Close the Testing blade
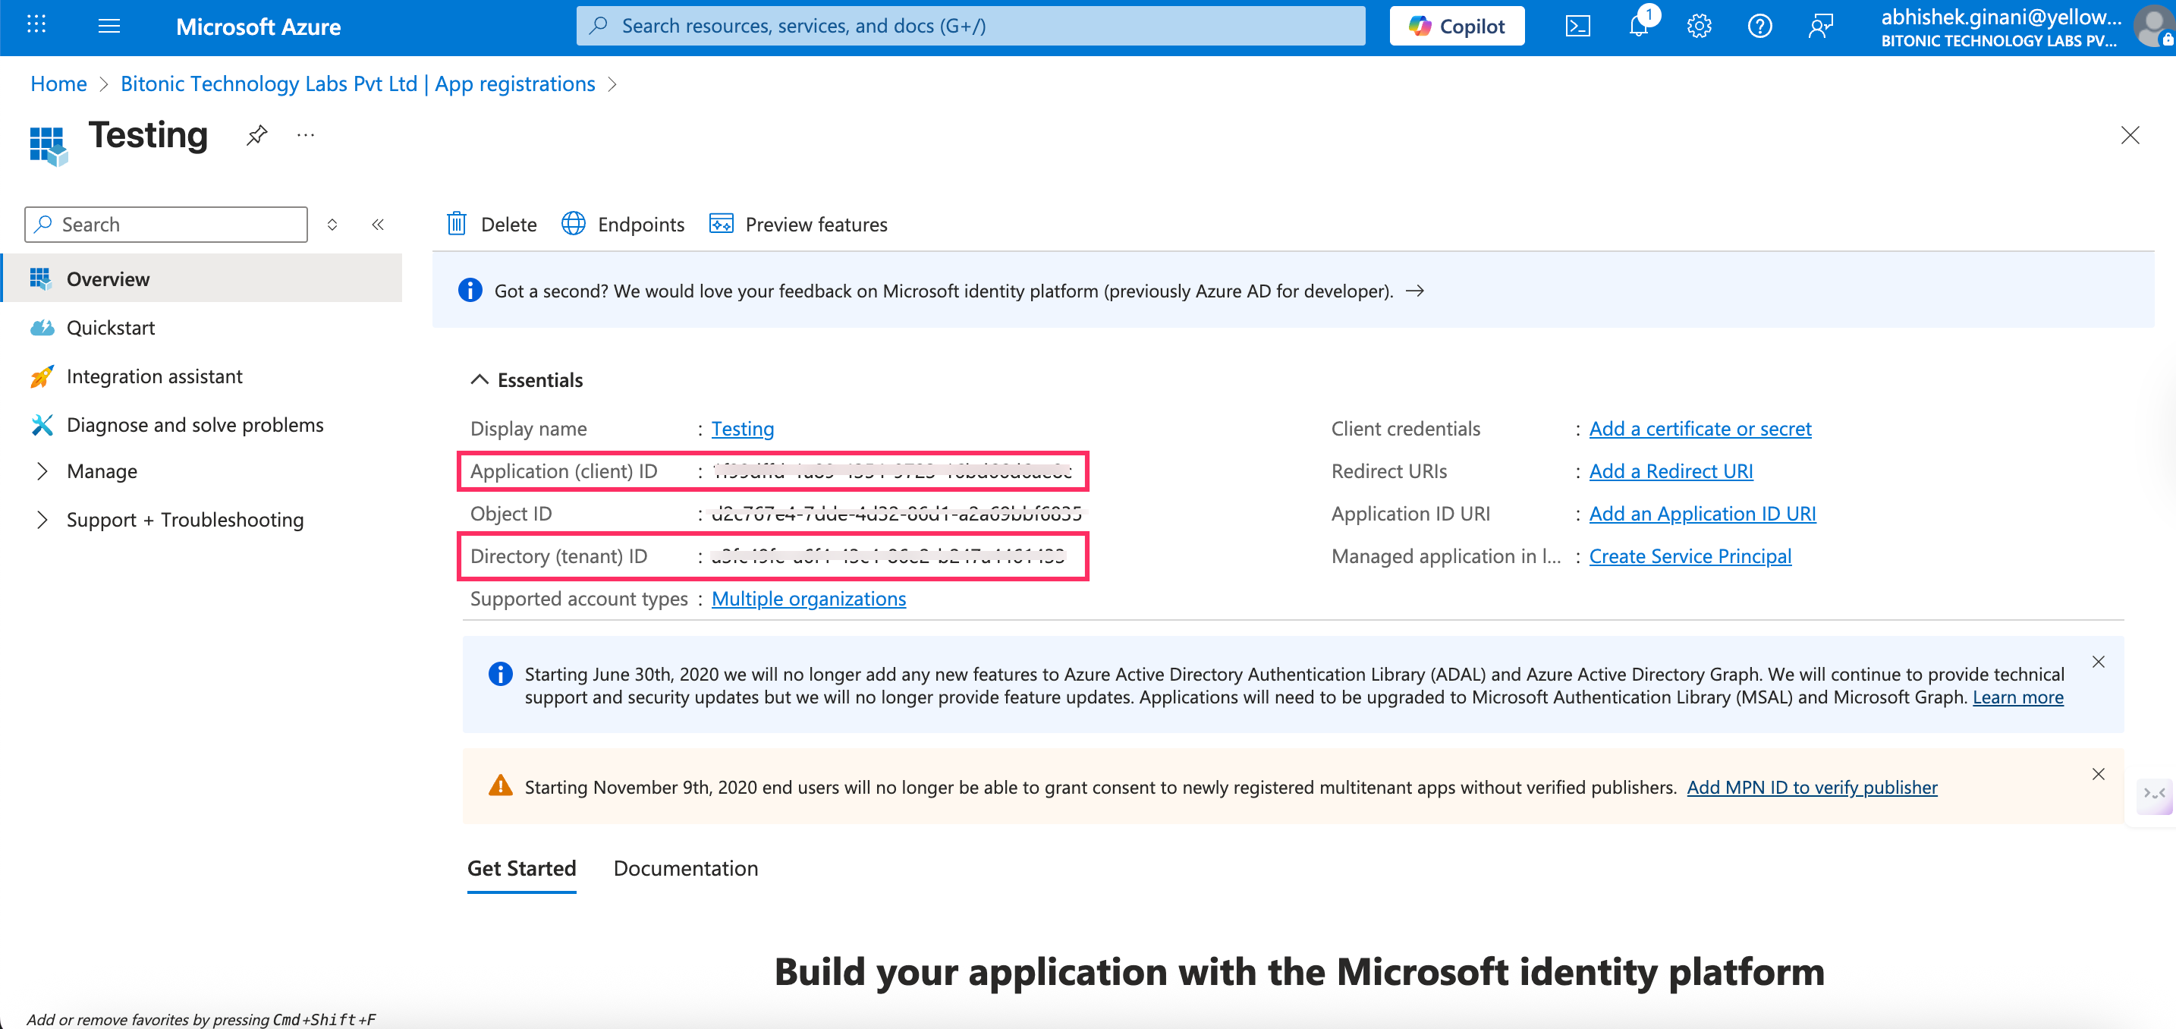The height and width of the screenshot is (1029, 2176). tap(2130, 135)
